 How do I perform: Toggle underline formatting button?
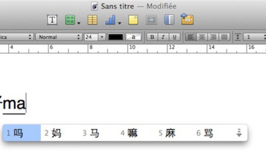coord(174,37)
